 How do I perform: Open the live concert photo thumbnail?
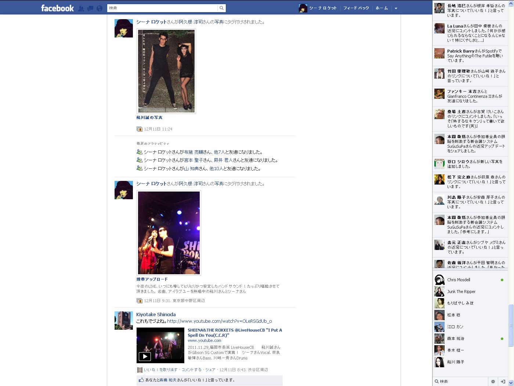[x=169, y=233]
